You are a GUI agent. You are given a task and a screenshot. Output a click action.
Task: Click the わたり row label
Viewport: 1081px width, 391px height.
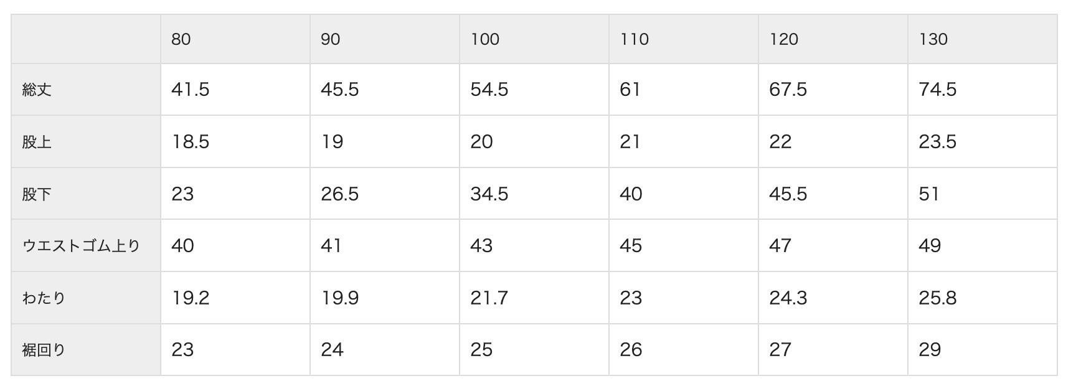[x=44, y=298]
